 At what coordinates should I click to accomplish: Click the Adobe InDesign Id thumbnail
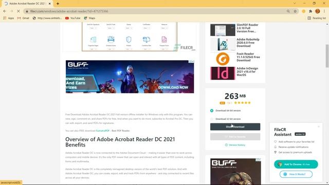[223, 73]
